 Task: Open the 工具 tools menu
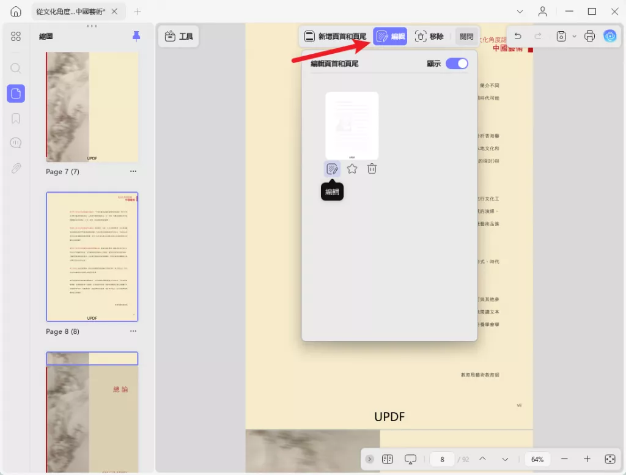[179, 36]
